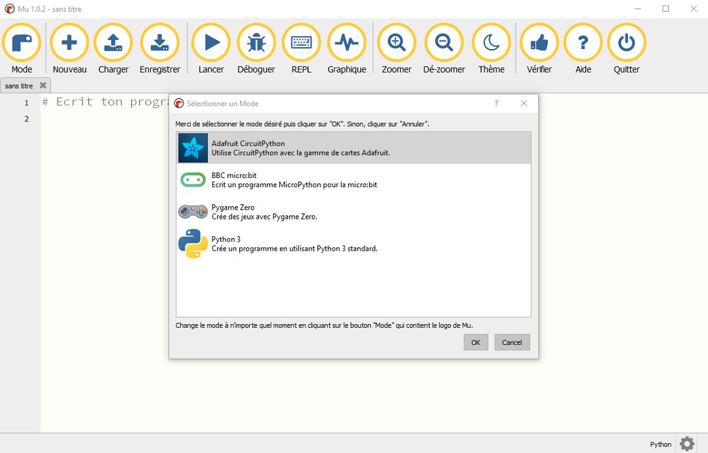This screenshot has width=708, height=453.
Task: Select the Python 3 mode
Action: pyautogui.click(x=353, y=244)
